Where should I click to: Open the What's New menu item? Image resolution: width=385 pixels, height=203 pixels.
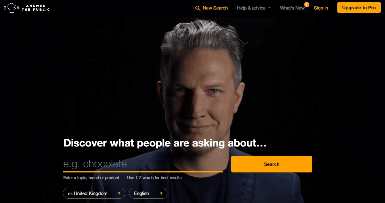click(x=292, y=8)
